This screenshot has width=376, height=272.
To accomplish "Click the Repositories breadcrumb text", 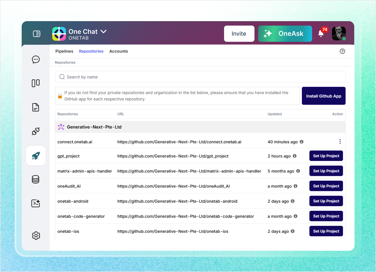I will (65, 62).
